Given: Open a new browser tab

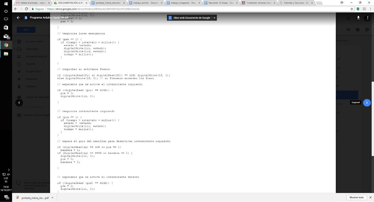Looking at the screenshot, I should pyautogui.click(x=319, y=3).
